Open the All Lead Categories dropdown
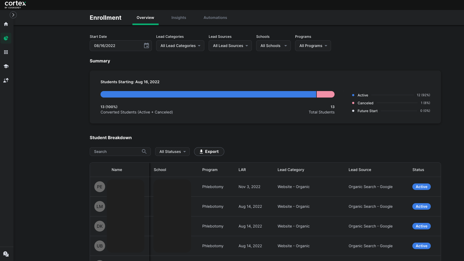This screenshot has height=261, width=464. pyautogui.click(x=180, y=46)
